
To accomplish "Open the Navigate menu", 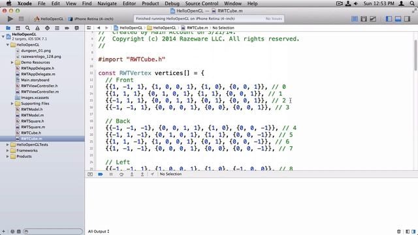I will pos(107,3).
